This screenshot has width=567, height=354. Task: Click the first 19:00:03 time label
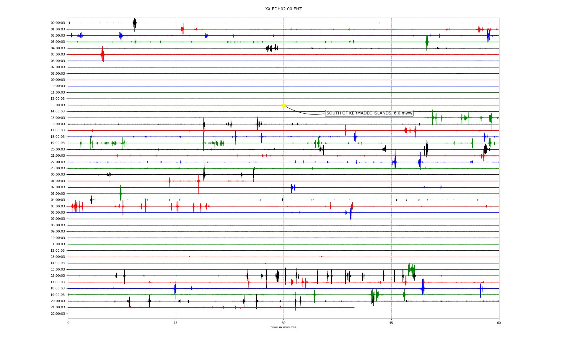point(58,143)
